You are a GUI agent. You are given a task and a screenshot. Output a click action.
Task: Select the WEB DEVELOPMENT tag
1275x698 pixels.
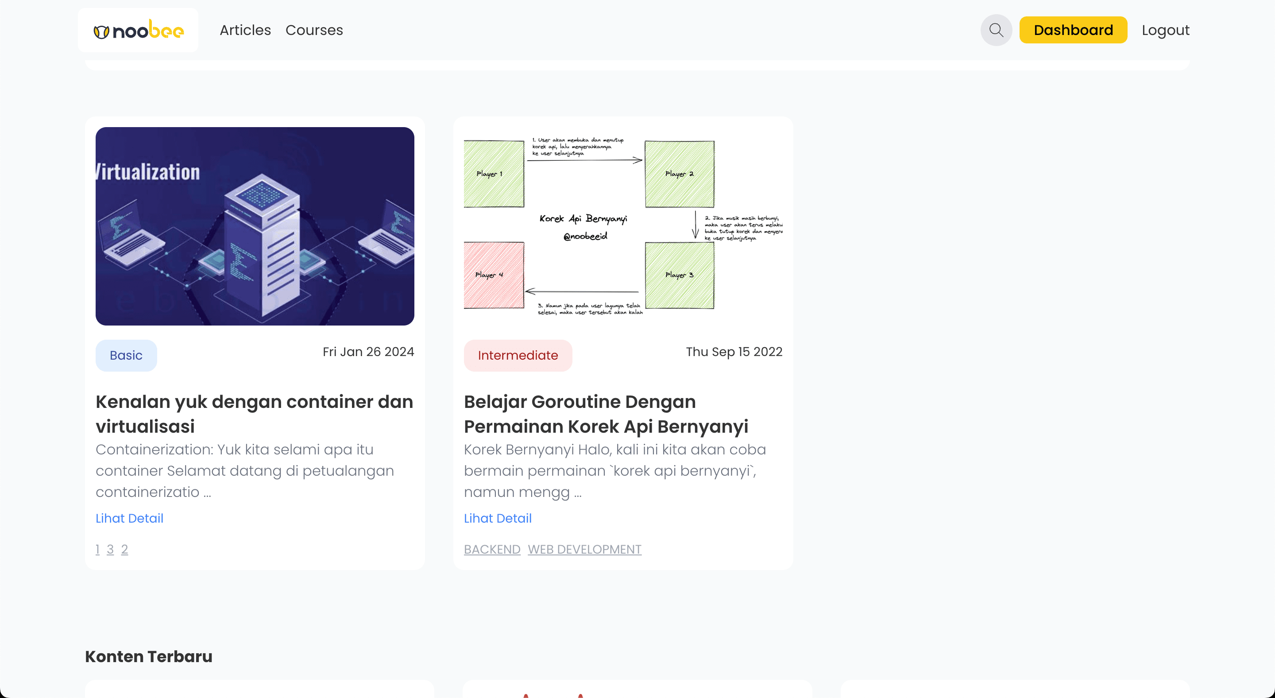click(x=584, y=549)
